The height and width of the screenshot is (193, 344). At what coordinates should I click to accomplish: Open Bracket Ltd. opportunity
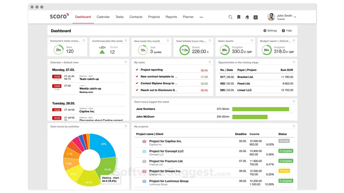(245, 77)
